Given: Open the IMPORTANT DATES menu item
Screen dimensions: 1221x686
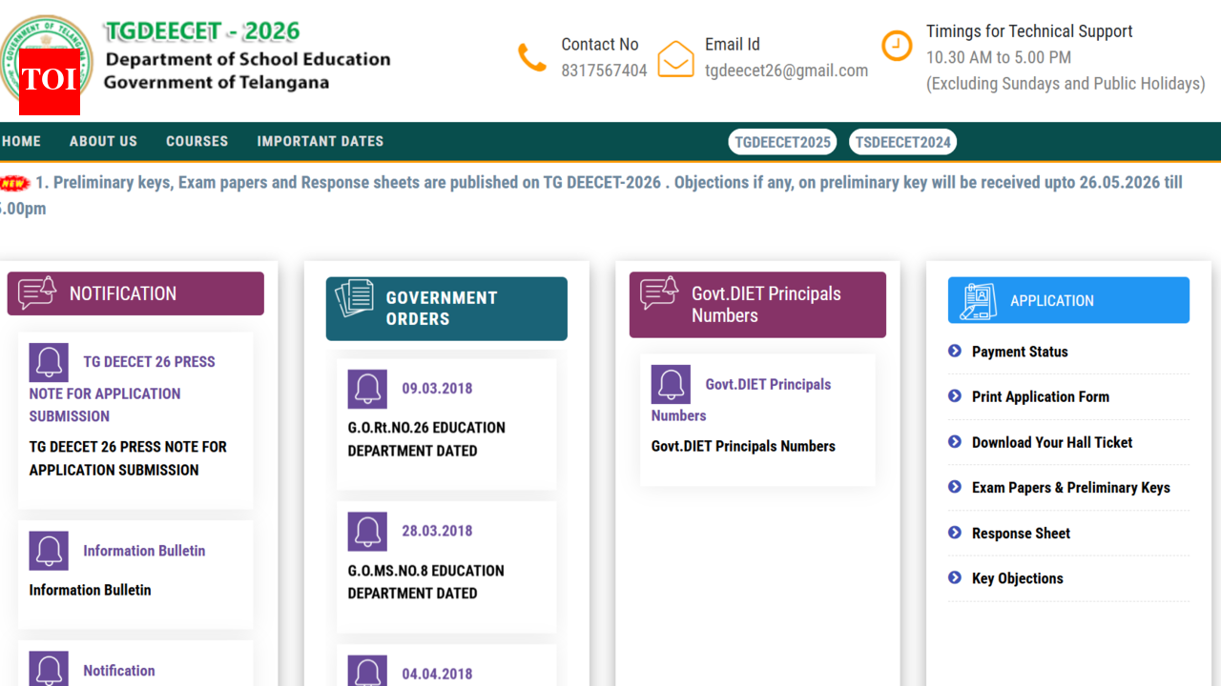Looking at the screenshot, I should 321,141.
